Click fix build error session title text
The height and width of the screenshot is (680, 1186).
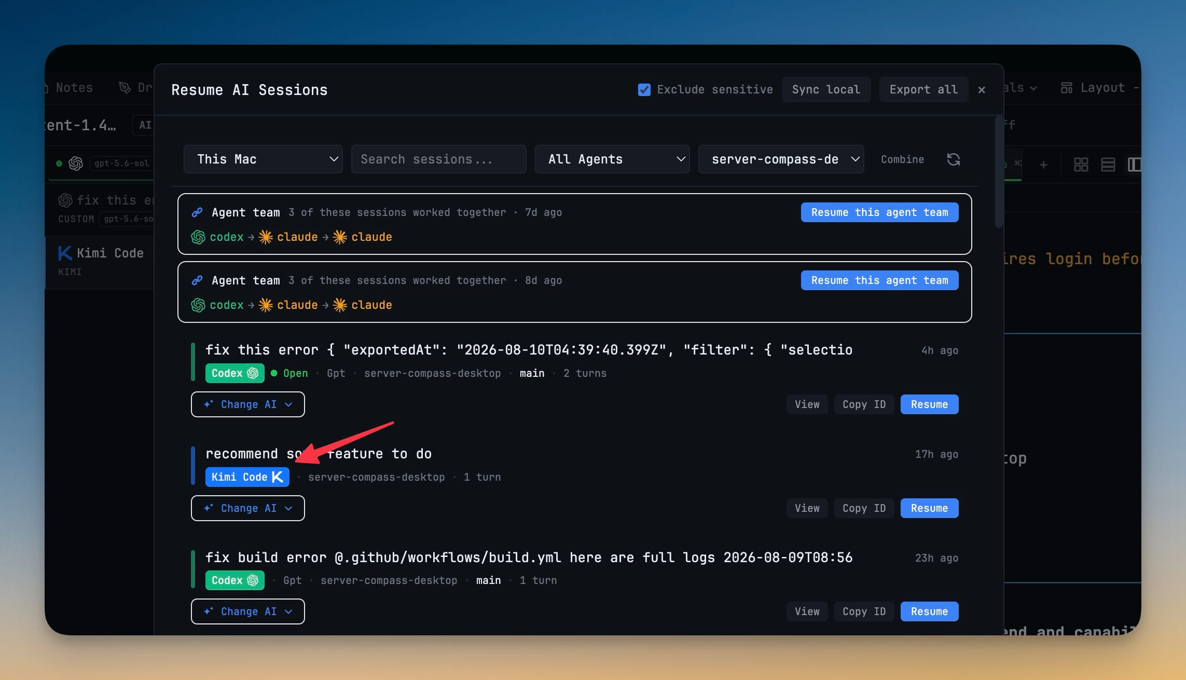529,557
